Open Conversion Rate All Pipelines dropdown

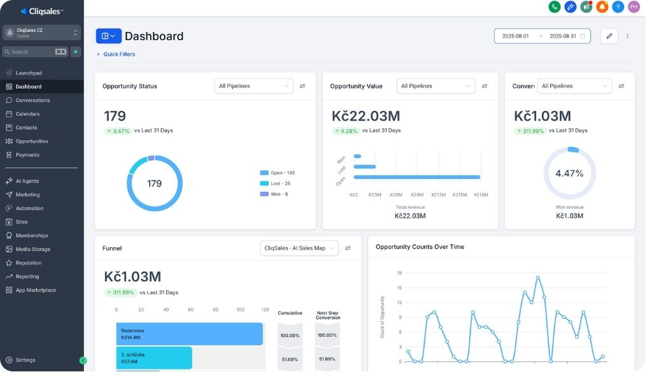574,86
